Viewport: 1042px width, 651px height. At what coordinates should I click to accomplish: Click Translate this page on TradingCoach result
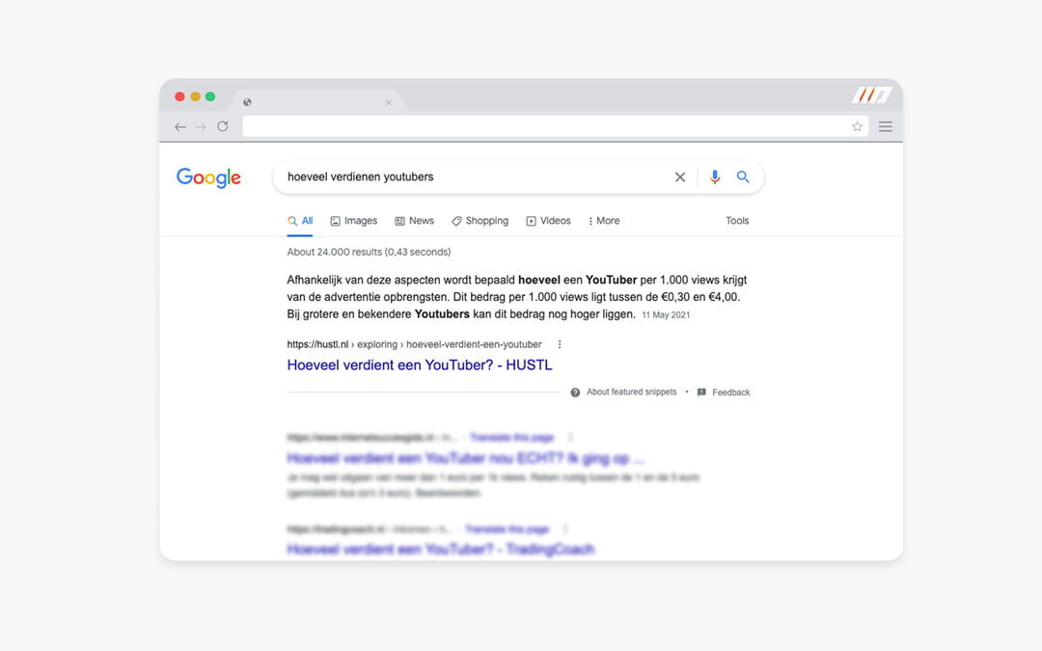[x=507, y=529]
